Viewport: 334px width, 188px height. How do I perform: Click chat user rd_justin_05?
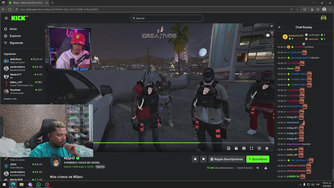coord(294,52)
